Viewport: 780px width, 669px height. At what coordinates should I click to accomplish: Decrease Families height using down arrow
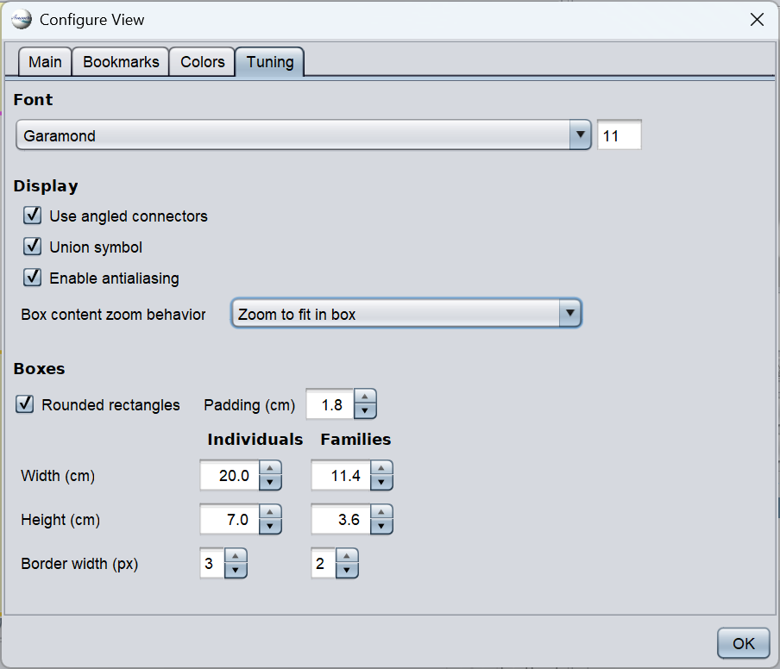click(x=381, y=526)
